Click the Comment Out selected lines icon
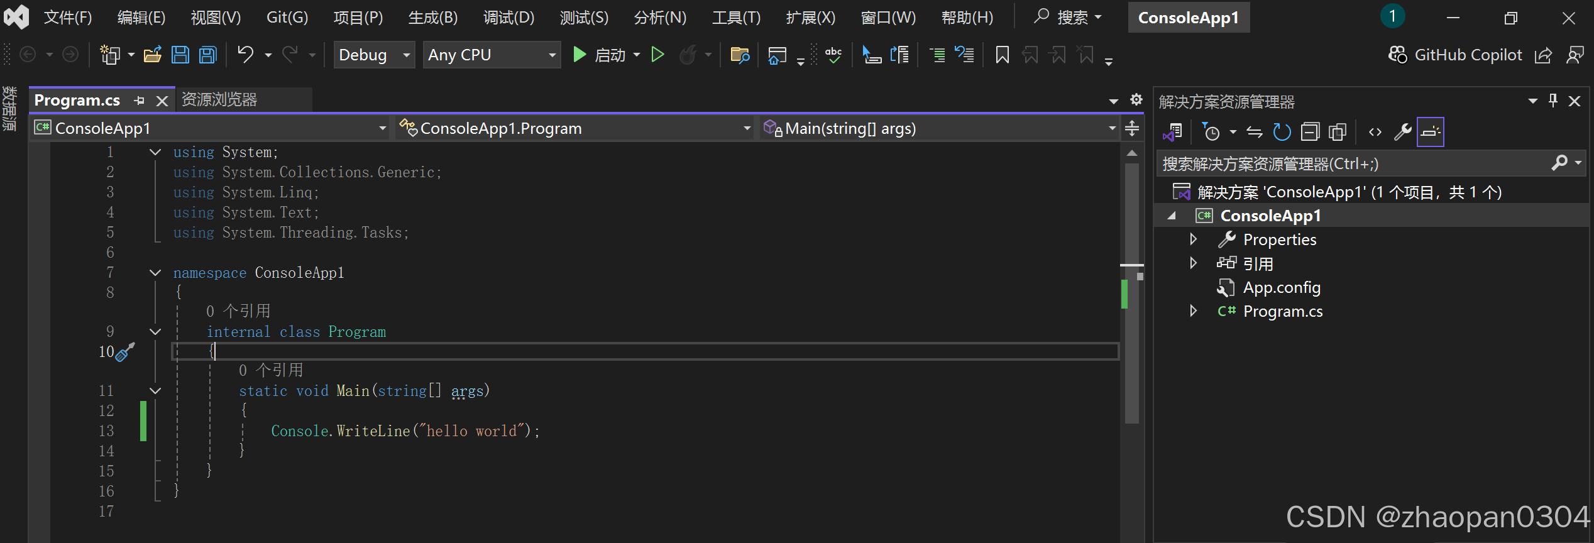Screen dimensions: 1594x543 (937, 55)
